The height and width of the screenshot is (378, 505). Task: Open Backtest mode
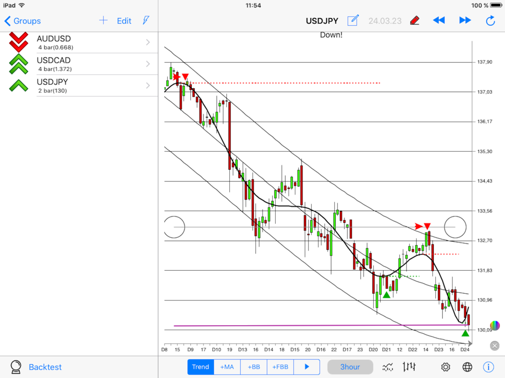(45, 367)
